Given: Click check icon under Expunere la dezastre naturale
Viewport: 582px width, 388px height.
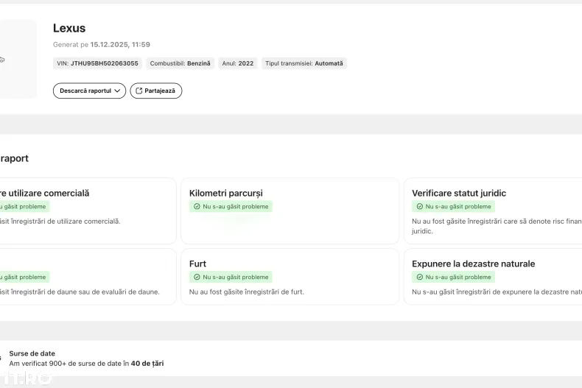Looking at the screenshot, I should point(419,278).
